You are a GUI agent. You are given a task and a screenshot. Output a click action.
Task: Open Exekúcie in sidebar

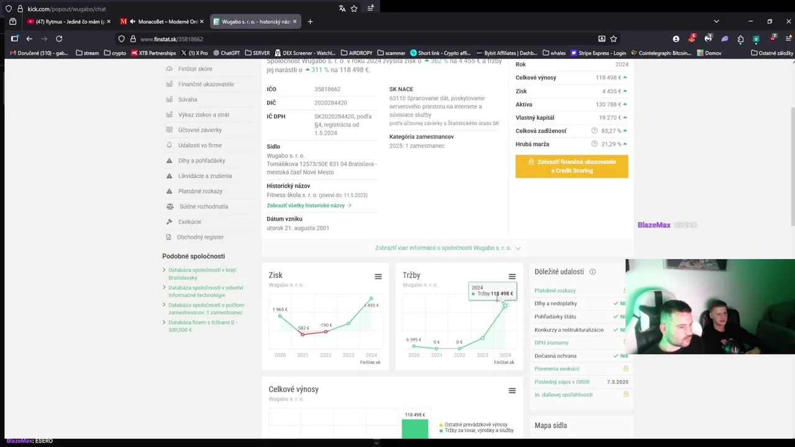pyautogui.click(x=189, y=222)
